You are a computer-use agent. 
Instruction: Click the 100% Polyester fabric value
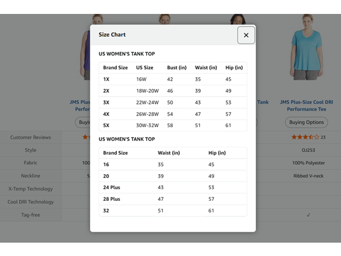pyautogui.click(x=309, y=163)
